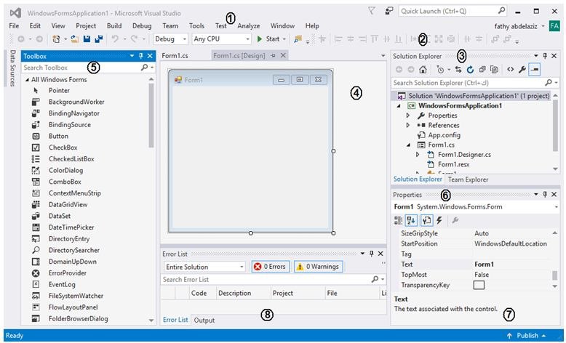
Task: Open the Analyze menu
Action: (249, 26)
